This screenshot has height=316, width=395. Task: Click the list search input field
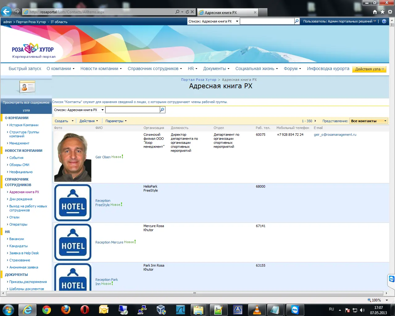click(133, 110)
